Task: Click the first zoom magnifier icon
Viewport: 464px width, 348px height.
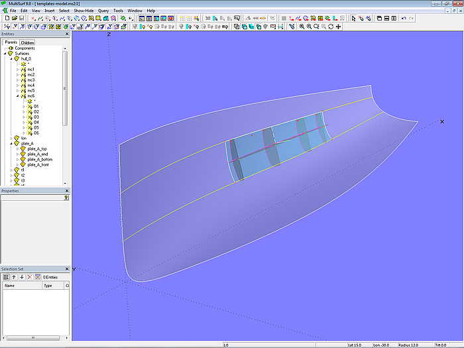Action: coord(302,27)
